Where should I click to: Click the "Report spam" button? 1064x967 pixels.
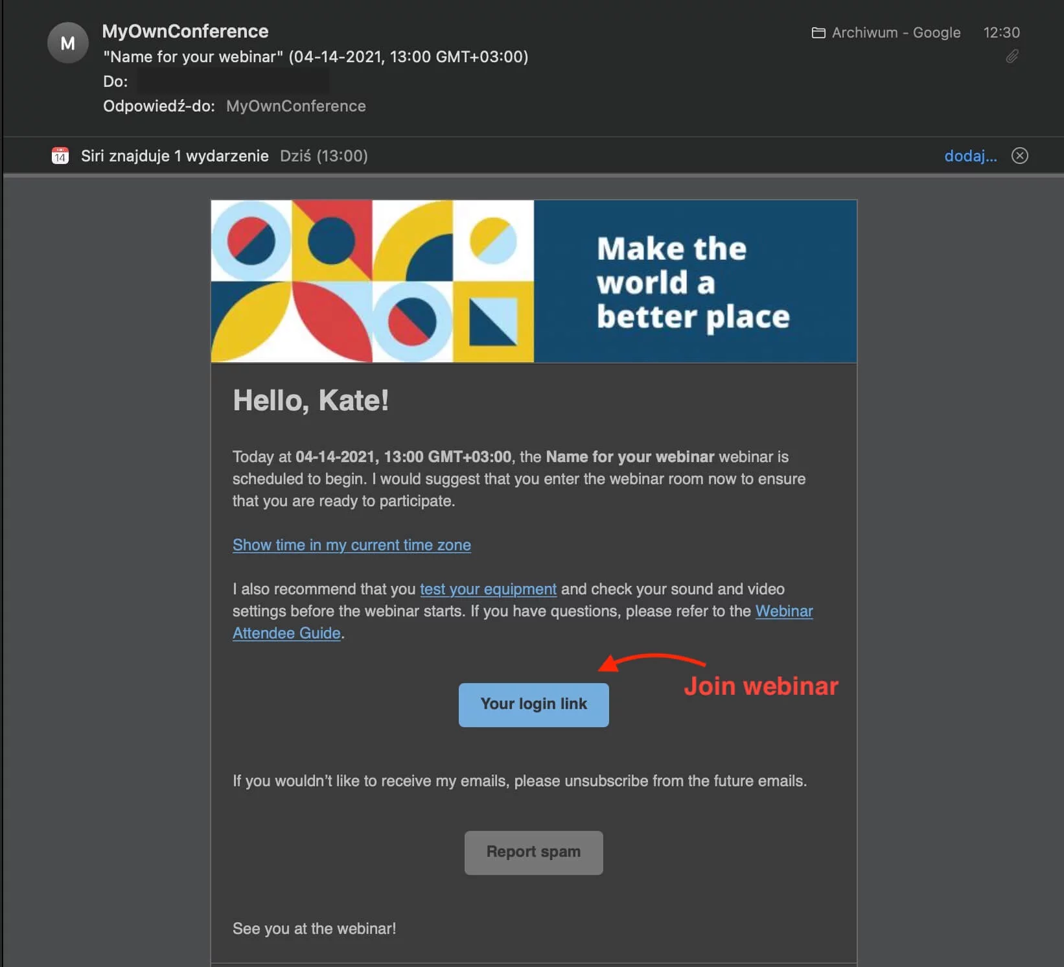pyautogui.click(x=533, y=852)
